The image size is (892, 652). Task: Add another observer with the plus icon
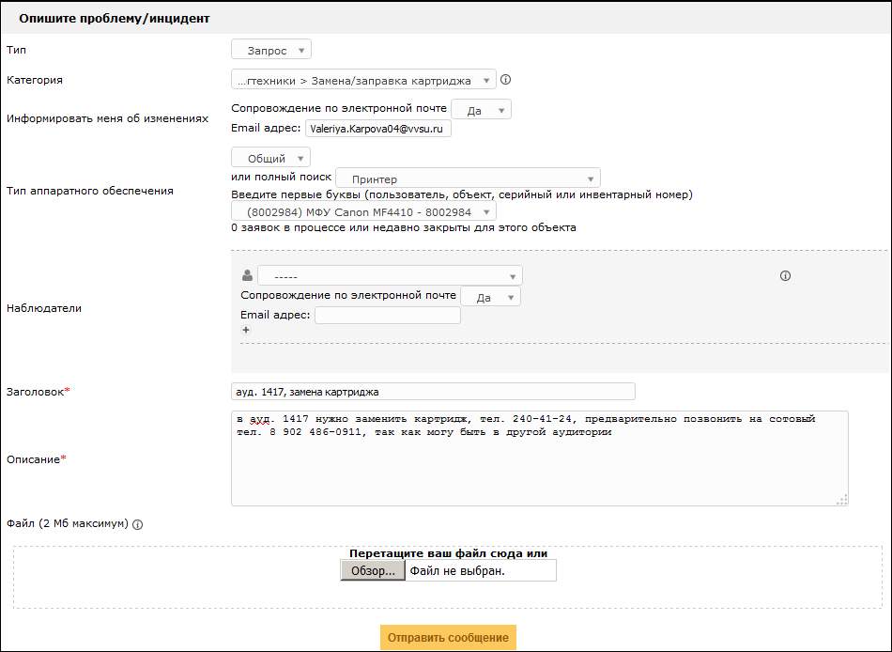point(246,331)
